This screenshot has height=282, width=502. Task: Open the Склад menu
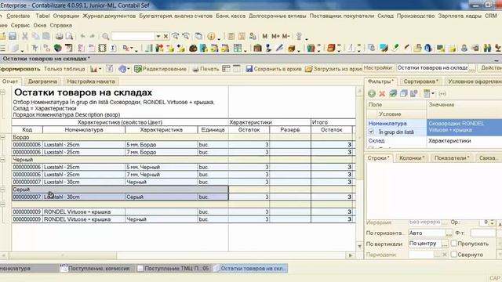click(x=385, y=16)
